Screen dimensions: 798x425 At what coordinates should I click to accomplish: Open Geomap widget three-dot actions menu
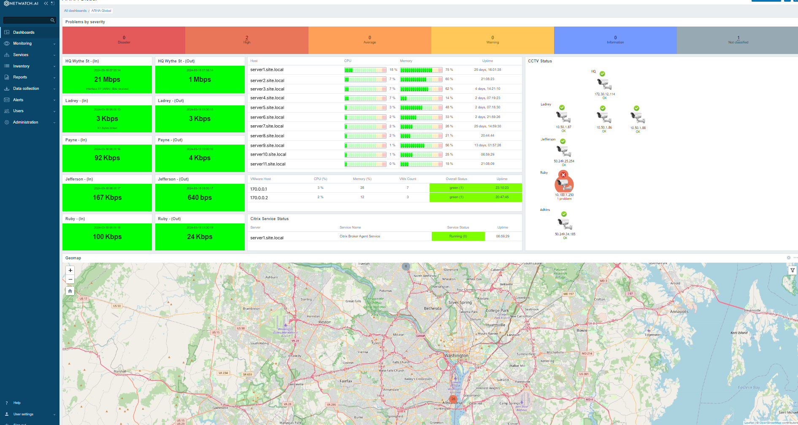click(795, 258)
